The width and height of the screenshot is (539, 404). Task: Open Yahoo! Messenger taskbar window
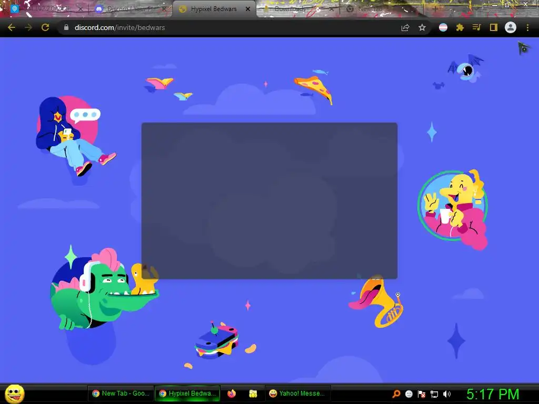tap(298, 393)
